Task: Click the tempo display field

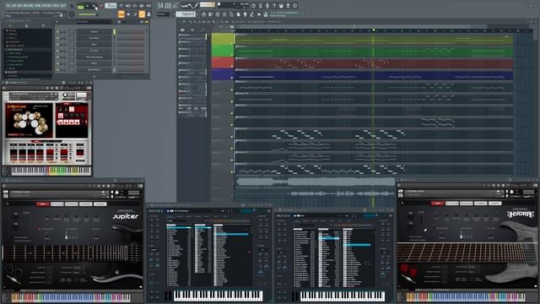Action: 111,6
